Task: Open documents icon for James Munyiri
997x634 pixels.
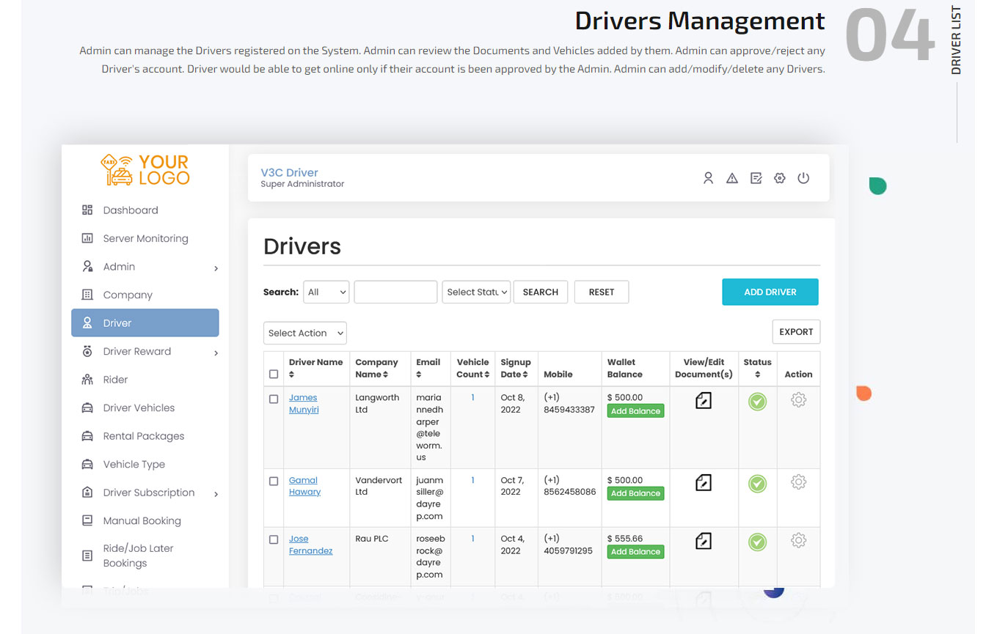Action: pyautogui.click(x=704, y=400)
